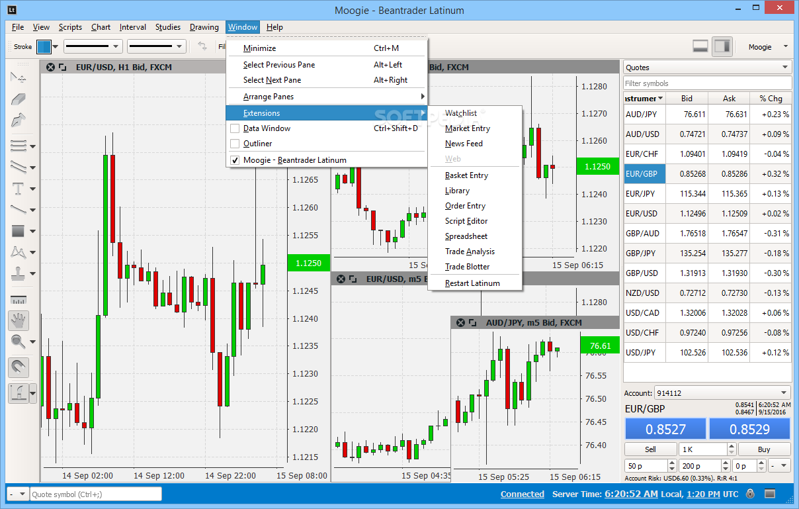Viewport: 799px width, 509px height.
Task: Toggle the magnet snap tool
Action: click(19, 367)
